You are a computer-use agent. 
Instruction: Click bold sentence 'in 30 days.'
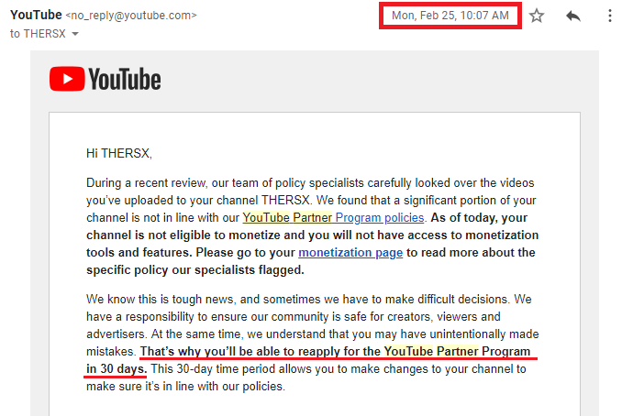(117, 368)
